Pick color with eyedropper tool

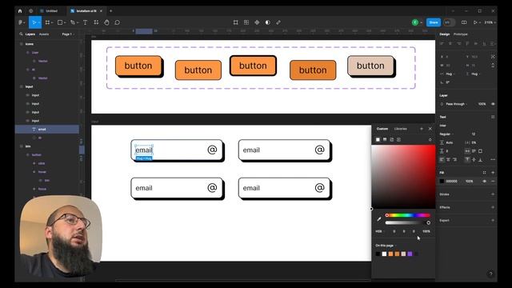click(x=378, y=219)
